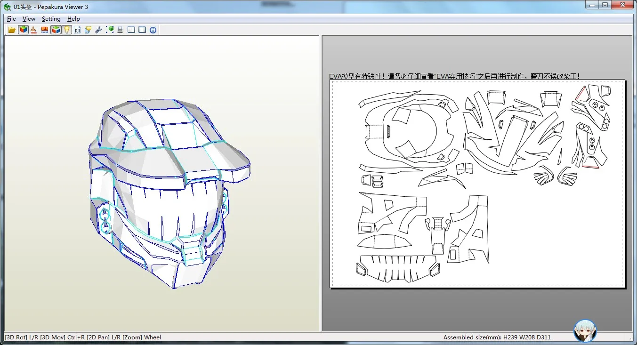Image resolution: width=637 pixels, height=345 pixels.
Task: Click the anime avatar icon at bottom right
Action: 585,330
